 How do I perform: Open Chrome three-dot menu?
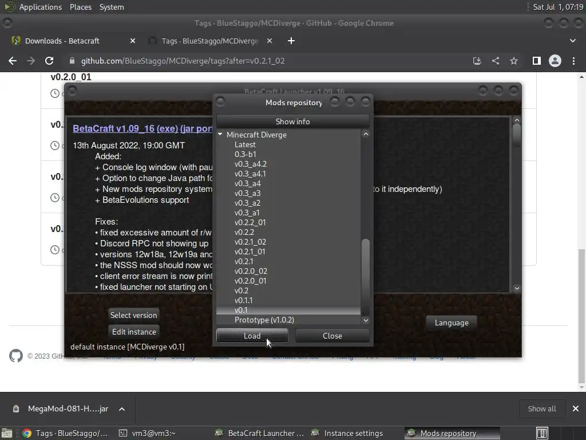(573, 61)
